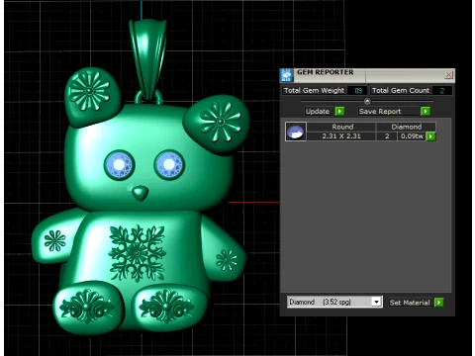
Task: Click Save Report label
Action: [380, 112]
